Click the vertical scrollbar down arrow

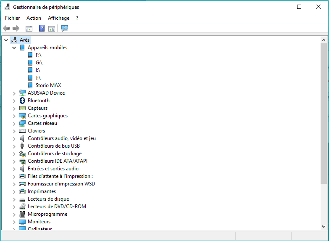tap(324, 226)
